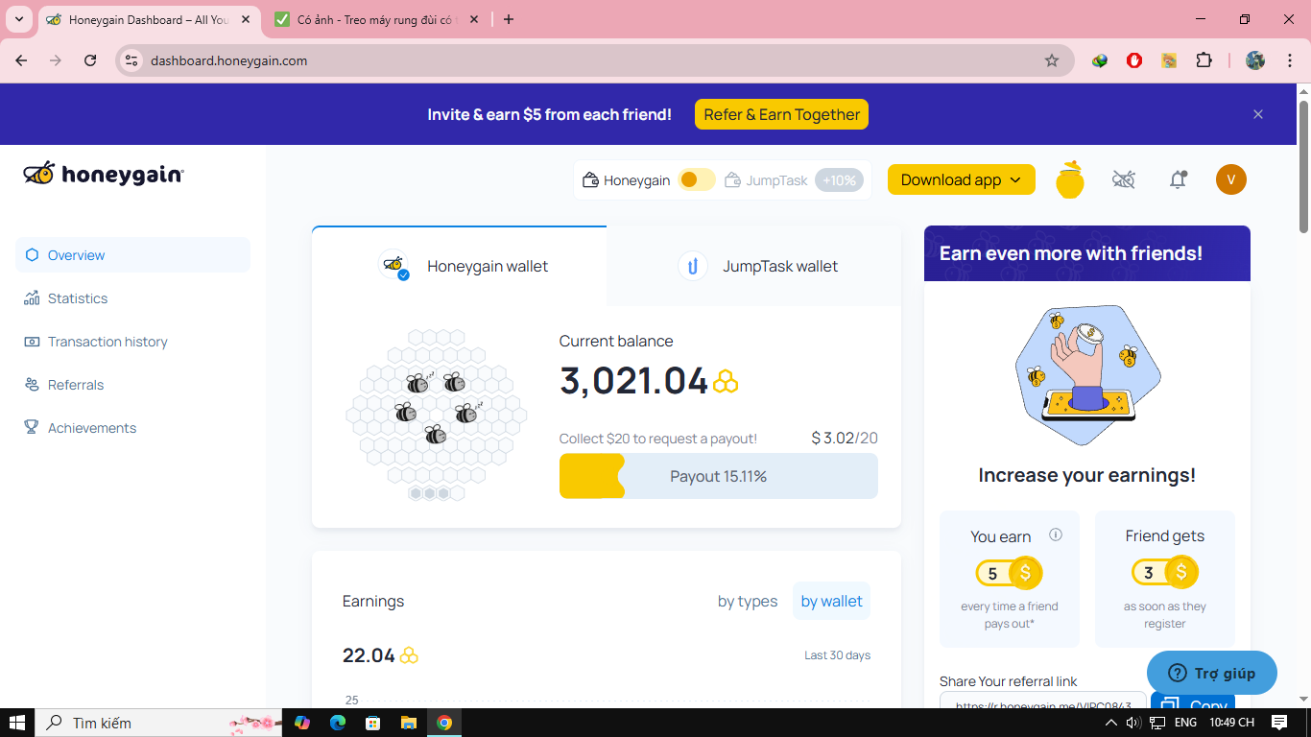Screen dimensions: 1311x737
Task: Open the honey pot reward icon
Action: [x=1070, y=179]
